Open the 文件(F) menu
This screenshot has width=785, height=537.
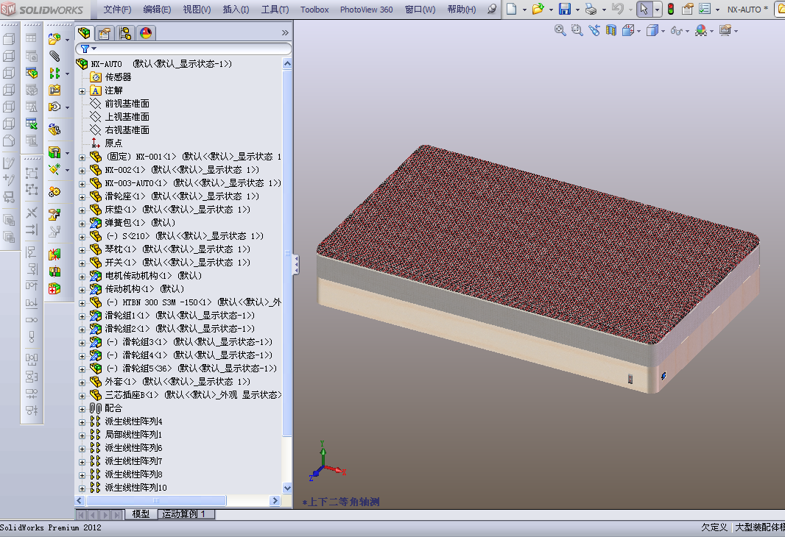click(x=117, y=9)
